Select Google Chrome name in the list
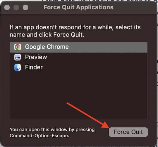Screen dimensions: 158x147 (47, 47)
